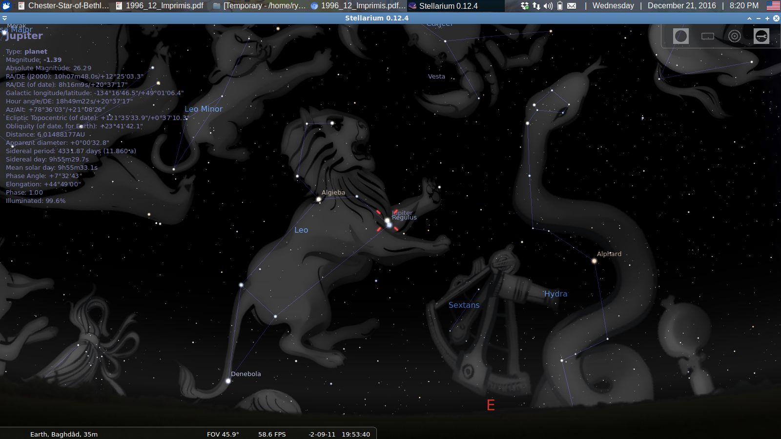Screen dimensions: 781x439
Task: Click the 8:20 PM clock
Action: 744,6
